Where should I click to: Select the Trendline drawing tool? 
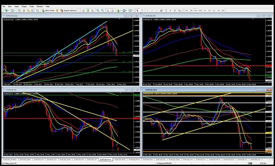(157, 11)
